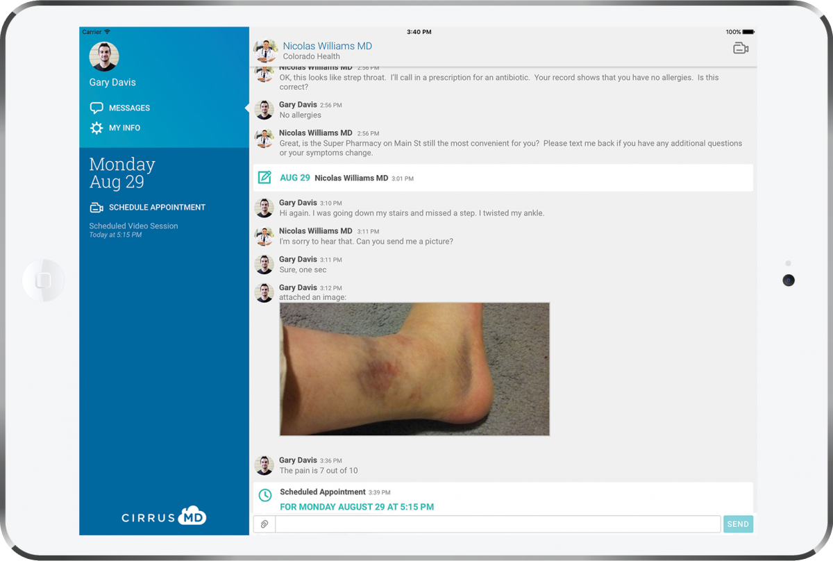Click 'Scheduled Video Session' in sidebar
Image resolution: width=833 pixels, height=561 pixels.
[x=133, y=226]
